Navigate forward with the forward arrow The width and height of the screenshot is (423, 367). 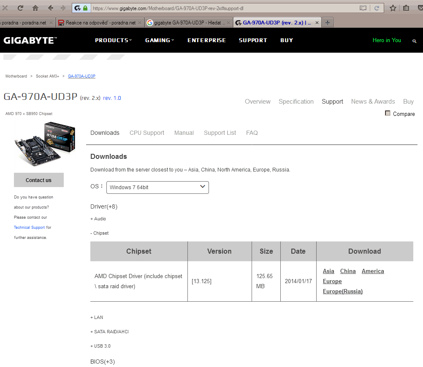point(63,8)
